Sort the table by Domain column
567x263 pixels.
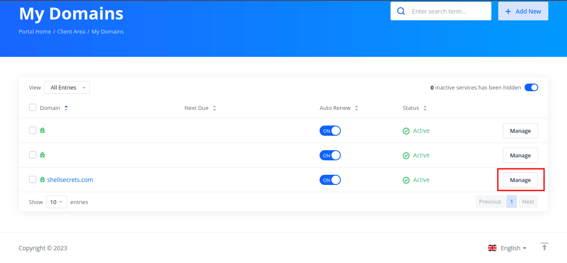coord(66,107)
